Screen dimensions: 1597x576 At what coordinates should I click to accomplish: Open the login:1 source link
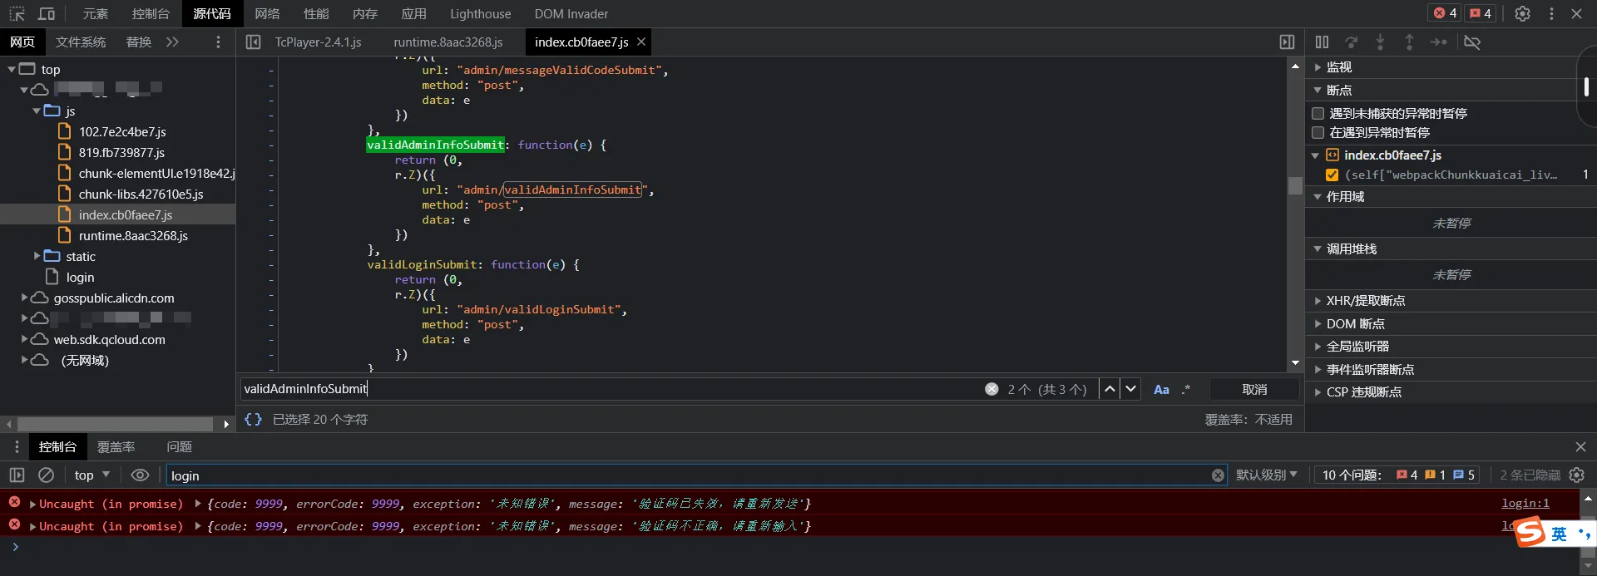click(x=1525, y=504)
